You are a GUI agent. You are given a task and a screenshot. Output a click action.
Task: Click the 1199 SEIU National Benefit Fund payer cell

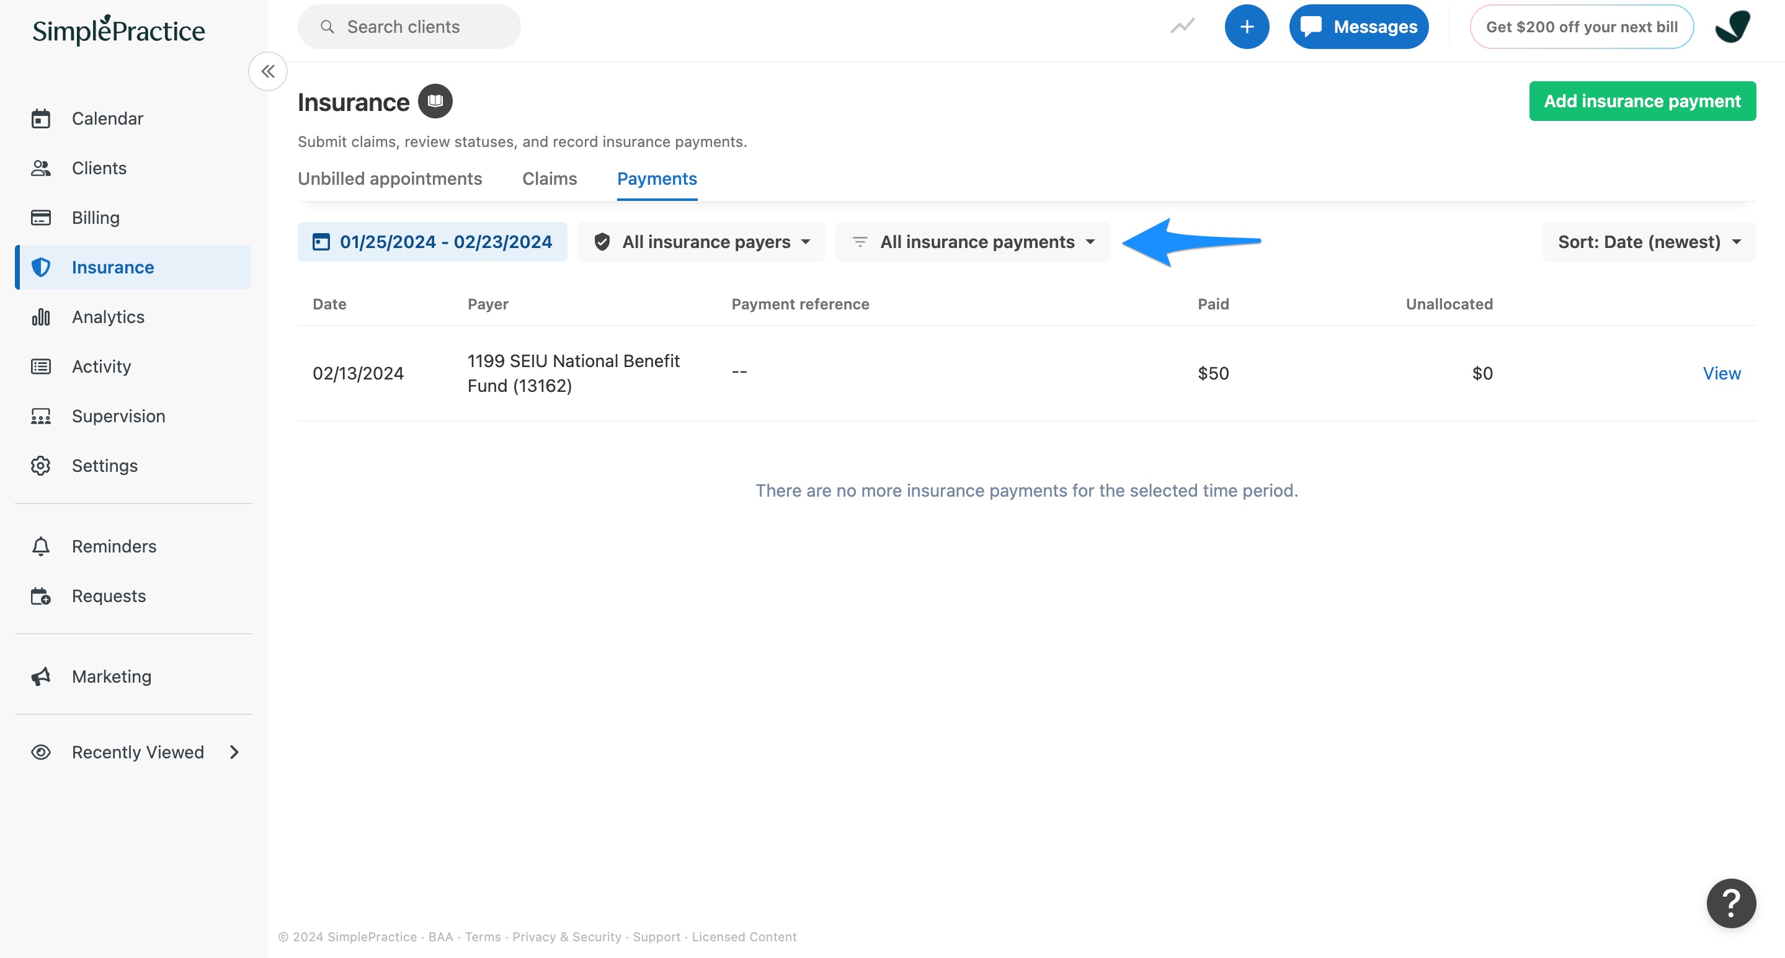pyautogui.click(x=573, y=373)
